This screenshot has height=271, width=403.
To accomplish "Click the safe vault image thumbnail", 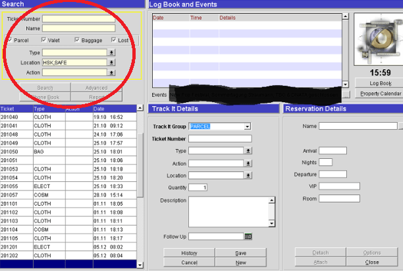I will coord(378,36).
